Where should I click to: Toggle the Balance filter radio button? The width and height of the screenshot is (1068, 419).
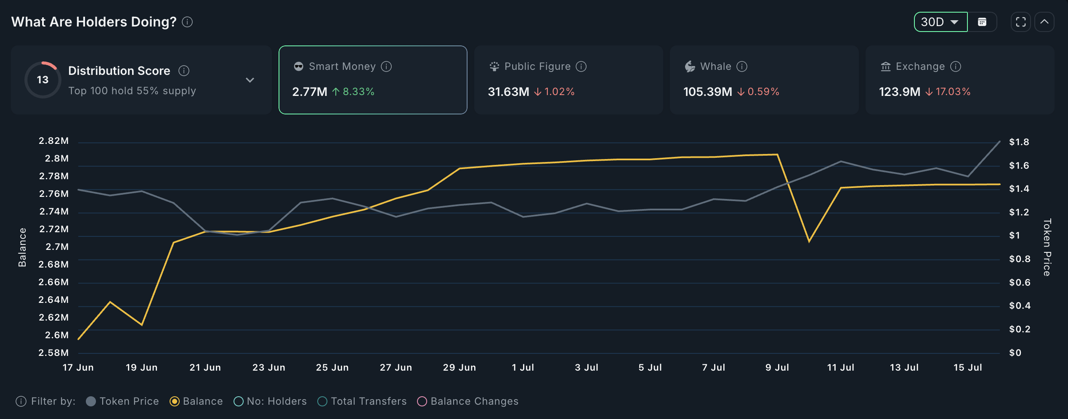[x=175, y=401]
